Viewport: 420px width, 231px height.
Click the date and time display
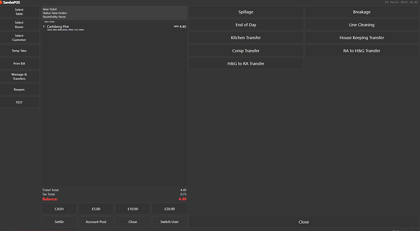[x=401, y=2]
